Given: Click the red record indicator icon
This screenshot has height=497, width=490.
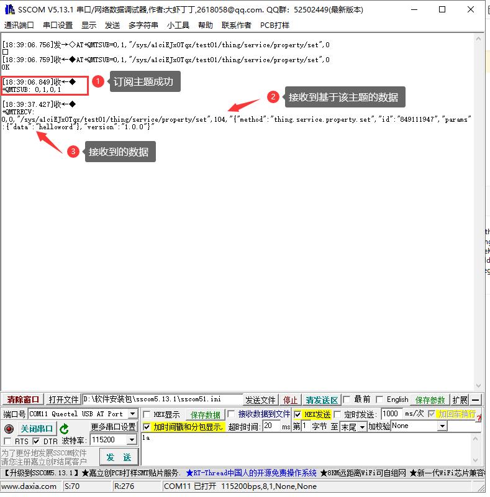Looking at the screenshot, I should click(x=9, y=429).
